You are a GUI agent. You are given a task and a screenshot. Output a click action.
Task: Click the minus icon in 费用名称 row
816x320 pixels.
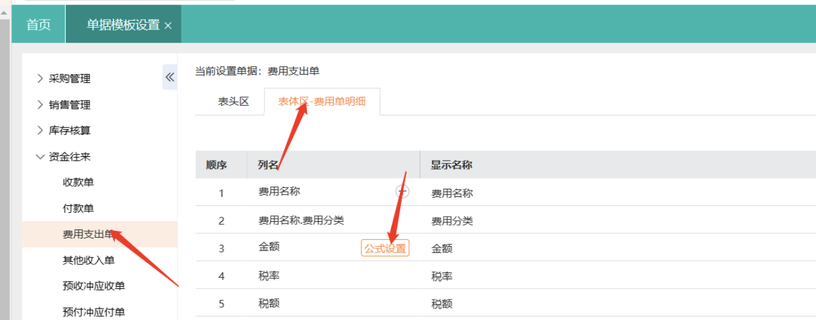(x=402, y=191)
